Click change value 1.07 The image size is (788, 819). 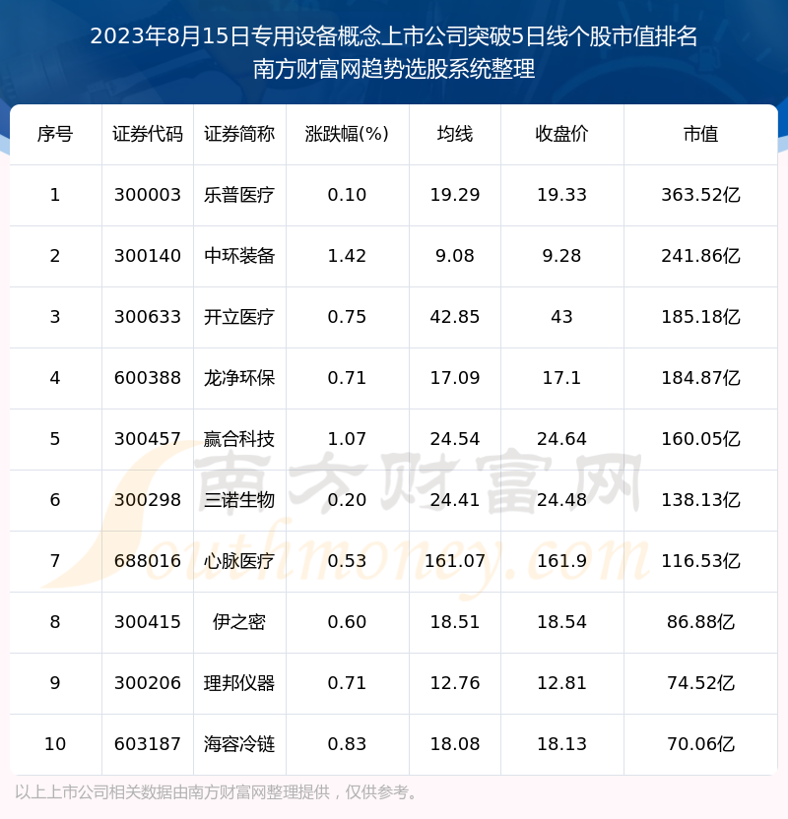point(347,439)
